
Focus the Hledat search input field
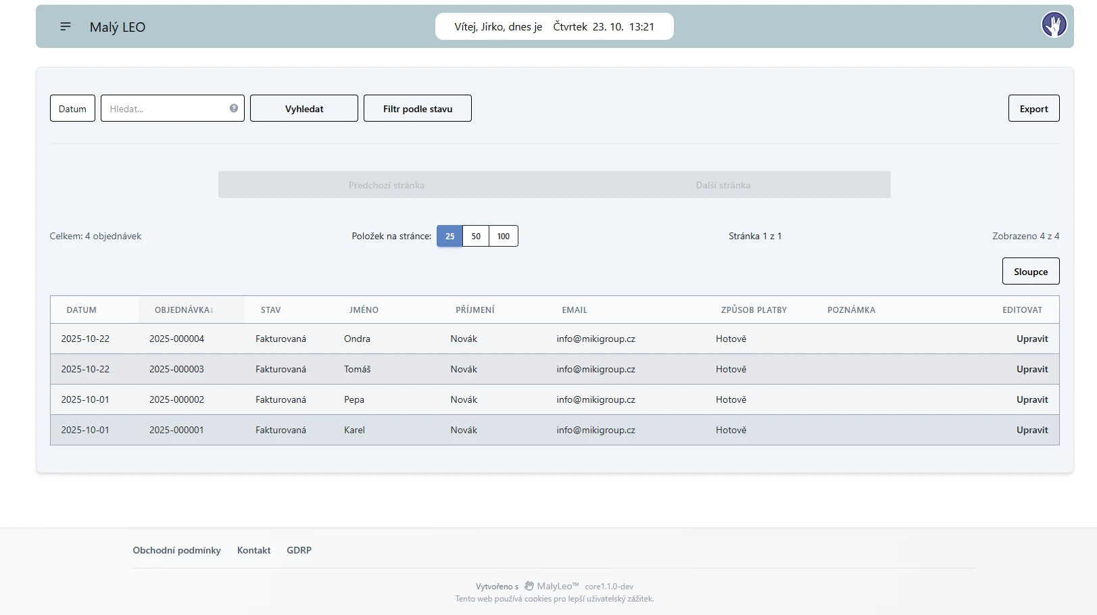[166, 108]
